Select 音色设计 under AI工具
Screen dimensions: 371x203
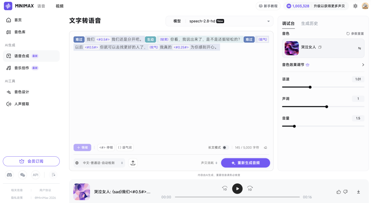pyautogui.click(x=22, y=92)
